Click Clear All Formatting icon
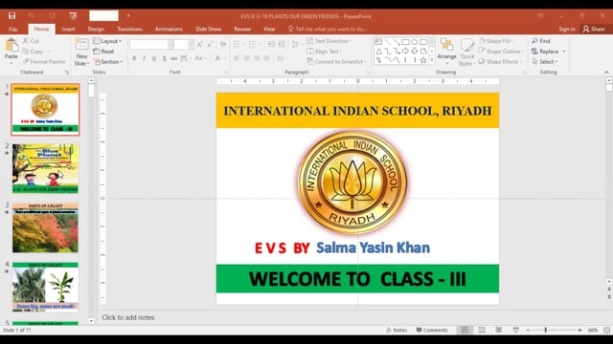 [x=223, y=45]
